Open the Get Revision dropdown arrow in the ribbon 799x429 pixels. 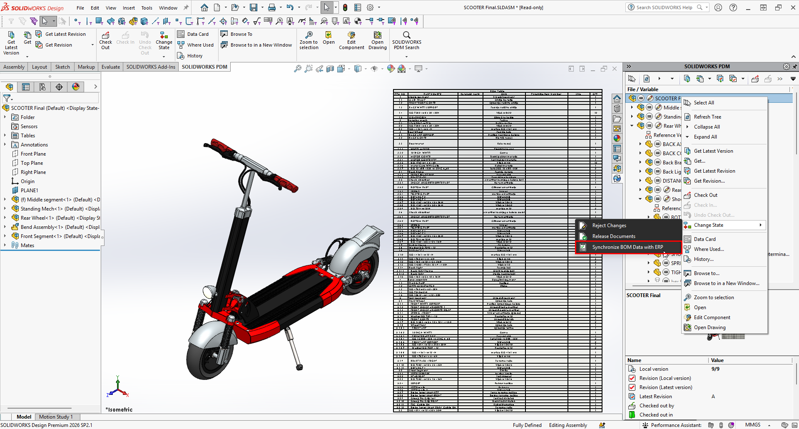92,45
